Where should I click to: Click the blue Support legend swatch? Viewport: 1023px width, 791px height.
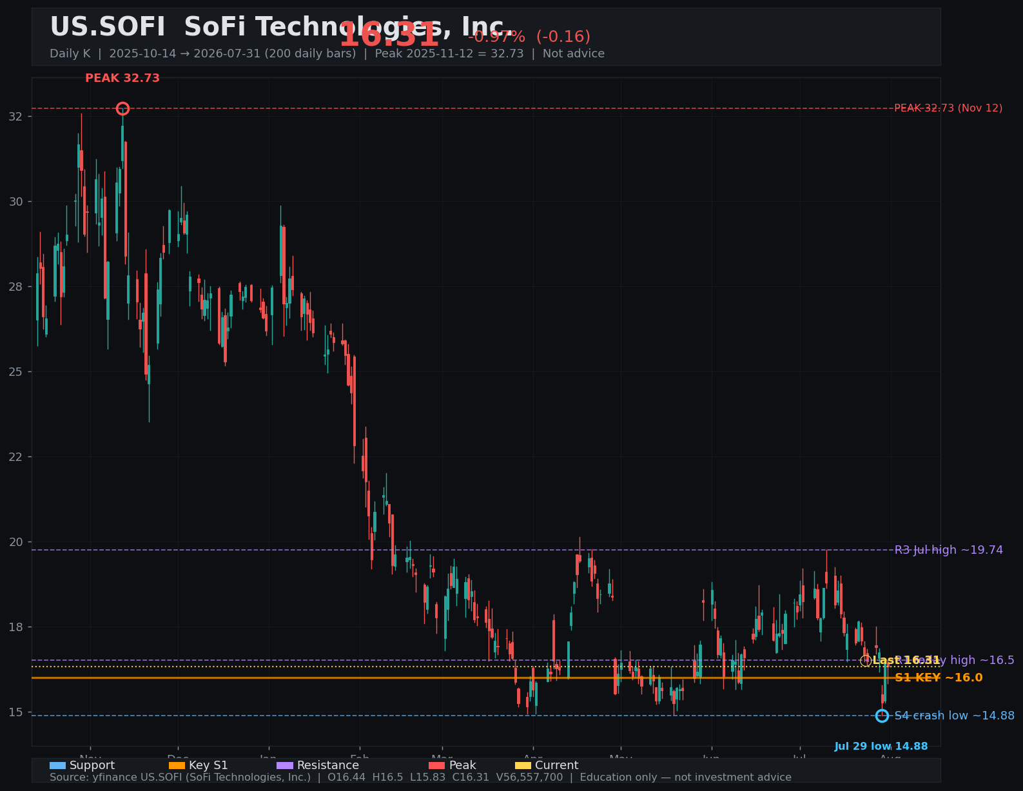(x=57, y=765)
